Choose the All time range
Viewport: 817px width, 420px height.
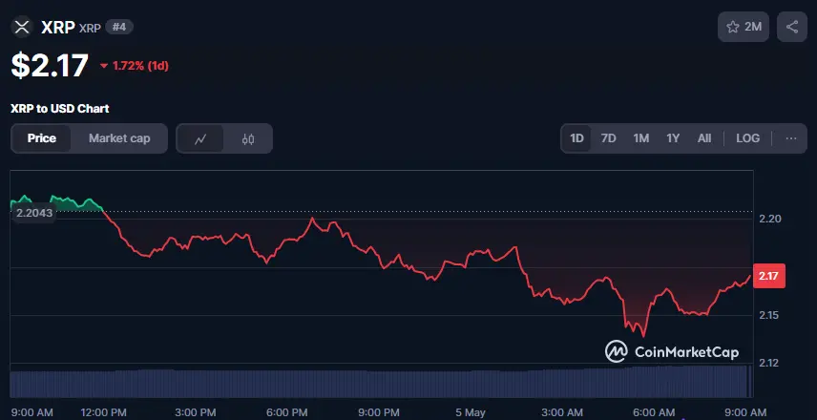pyautogui.click(x=704, y=138)
